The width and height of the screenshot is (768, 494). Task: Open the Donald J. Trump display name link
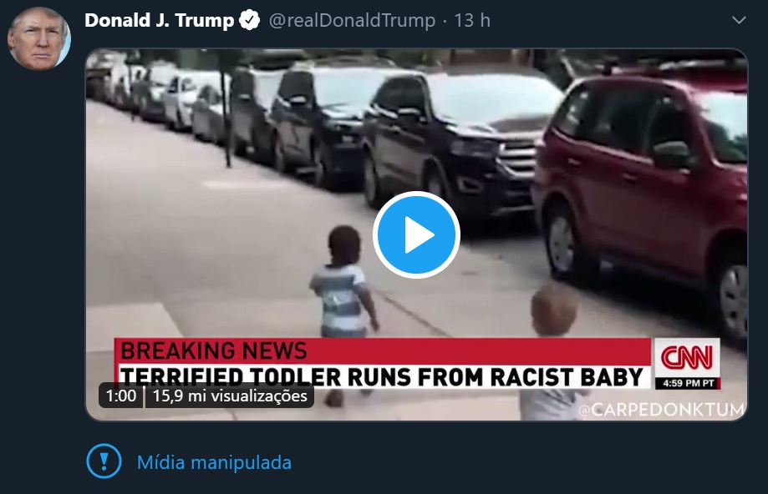pos(159,21)
